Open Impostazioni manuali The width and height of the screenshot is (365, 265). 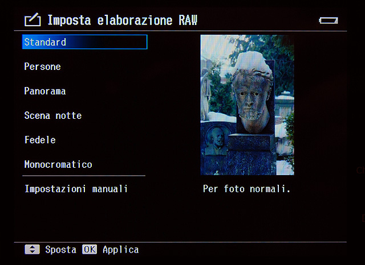[x=76, y=189]
